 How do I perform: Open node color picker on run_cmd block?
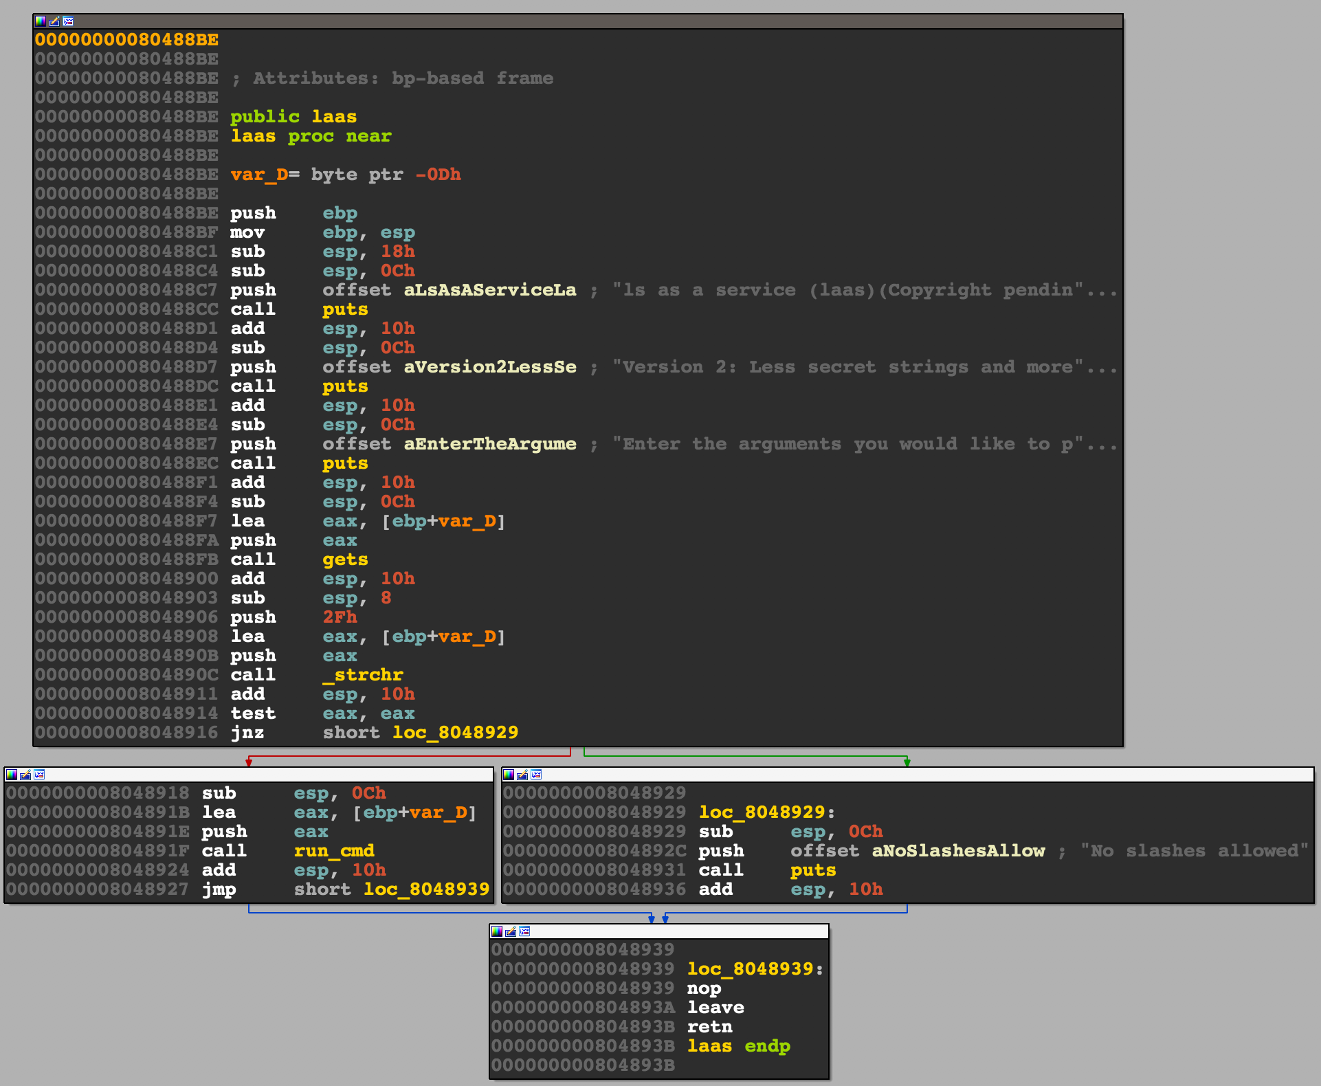click(12, 775)
